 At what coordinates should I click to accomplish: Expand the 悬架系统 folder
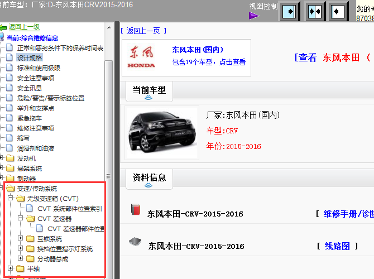1,168
